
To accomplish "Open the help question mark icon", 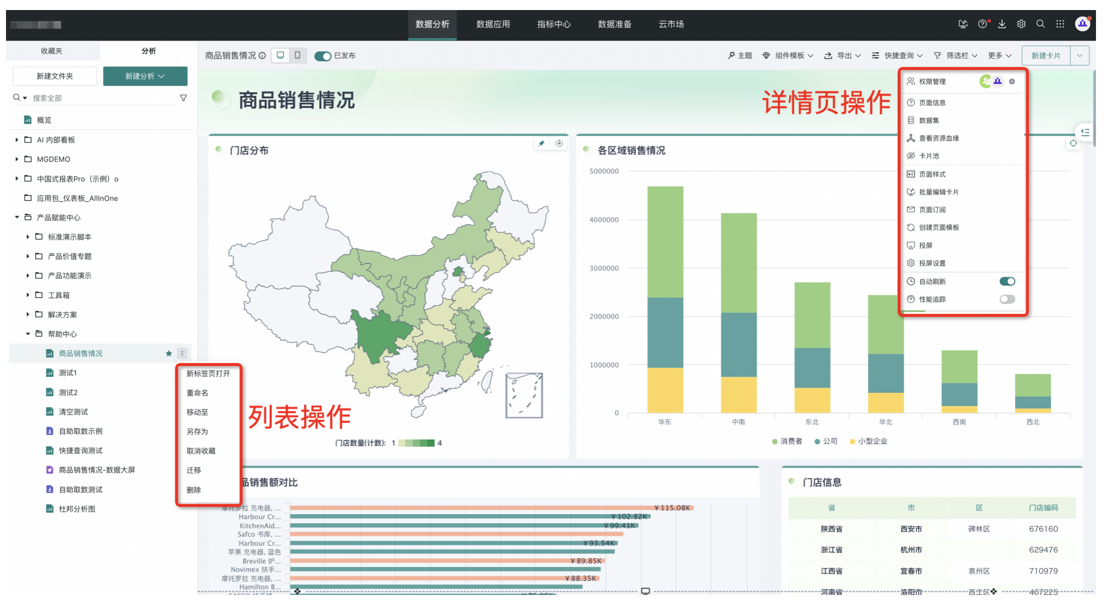I will pos(983,24).
